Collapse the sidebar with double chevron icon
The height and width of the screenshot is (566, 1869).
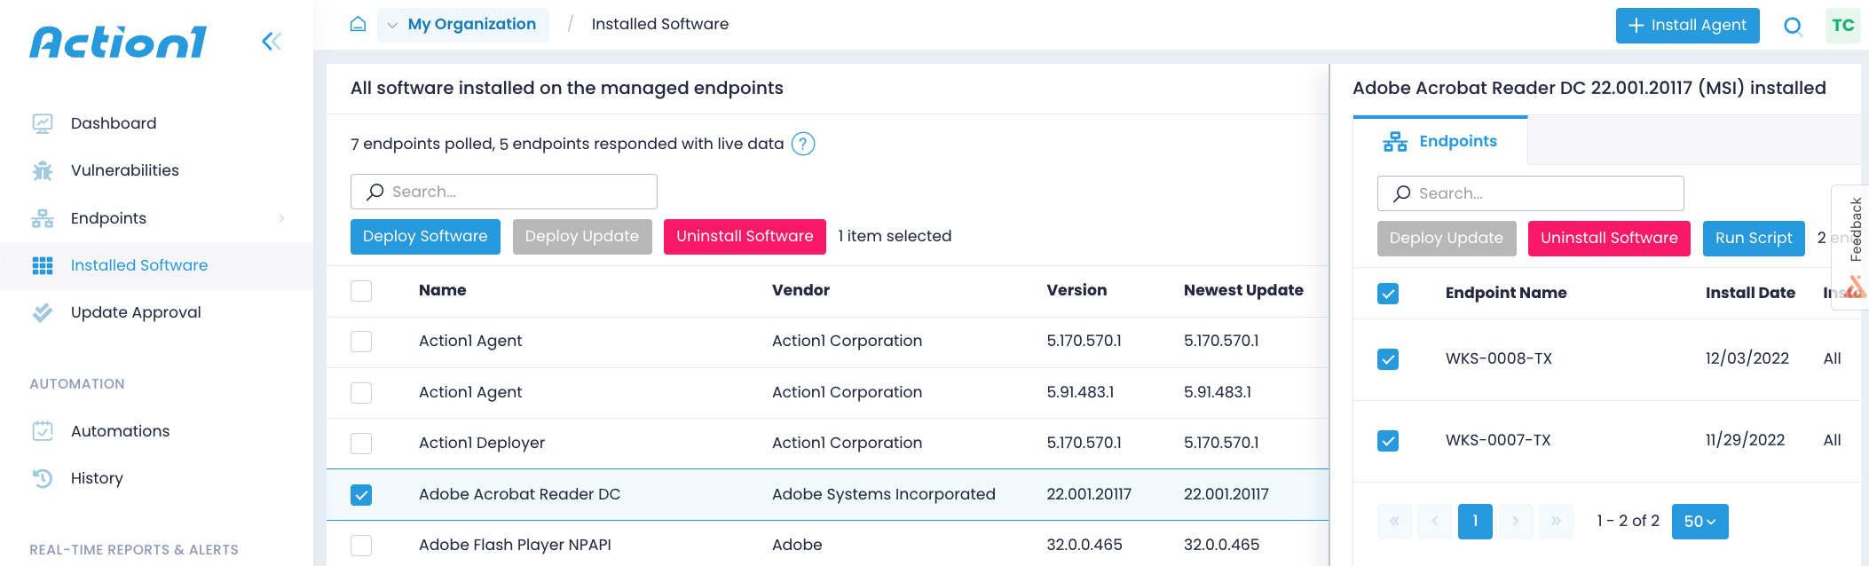pyautogui.click(x=272, y=42)
